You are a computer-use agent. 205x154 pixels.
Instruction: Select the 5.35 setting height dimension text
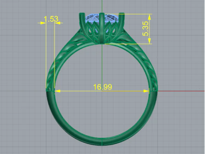tap(145, 29)
